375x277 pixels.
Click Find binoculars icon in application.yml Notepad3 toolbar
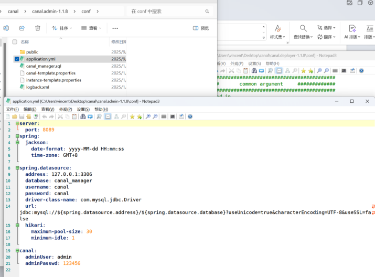tap(83, 116)
